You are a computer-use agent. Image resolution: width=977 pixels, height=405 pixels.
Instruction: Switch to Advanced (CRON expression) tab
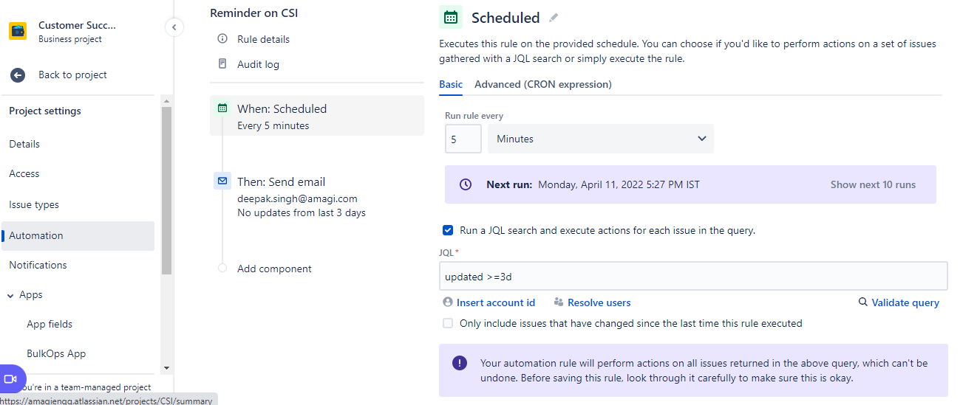point(543,84)
